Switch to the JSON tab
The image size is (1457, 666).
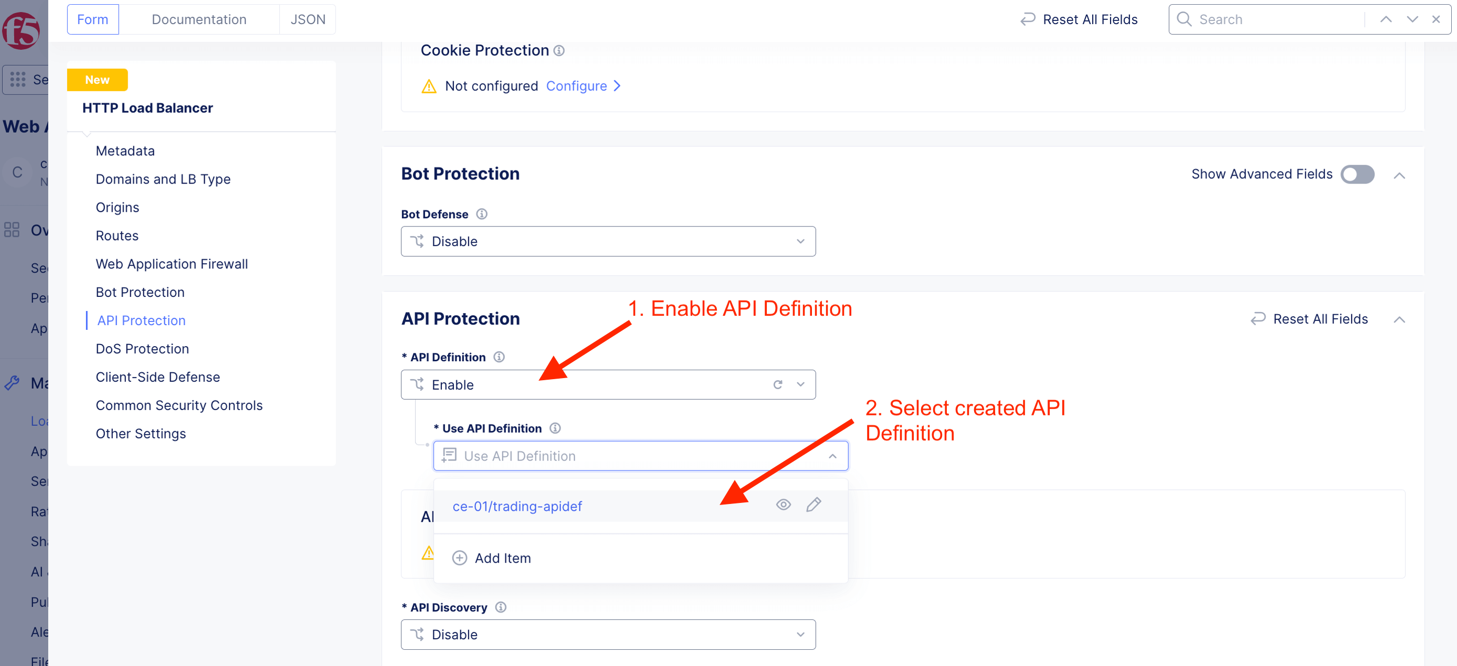point(308,19)
